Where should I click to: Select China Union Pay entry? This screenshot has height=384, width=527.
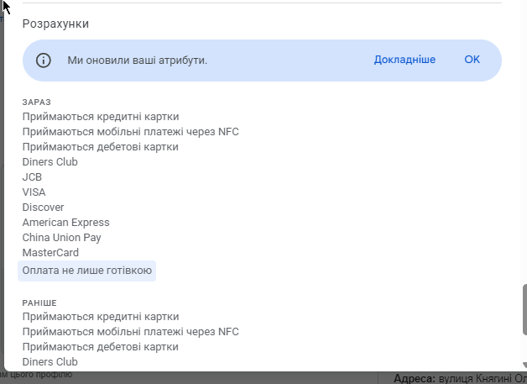pos(61,238)
